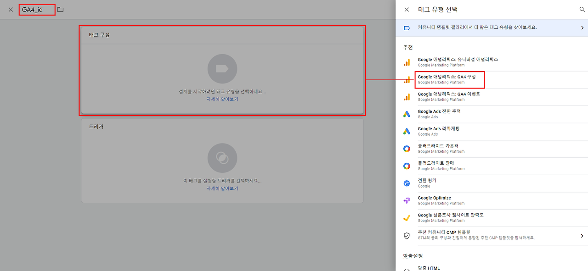Click the blue conversion linker icon
This screenshot has height=271, width=588.
(407, 183)
